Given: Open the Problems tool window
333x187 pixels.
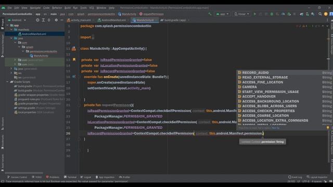Looking at the screenshot, I should tap(53, 177).
